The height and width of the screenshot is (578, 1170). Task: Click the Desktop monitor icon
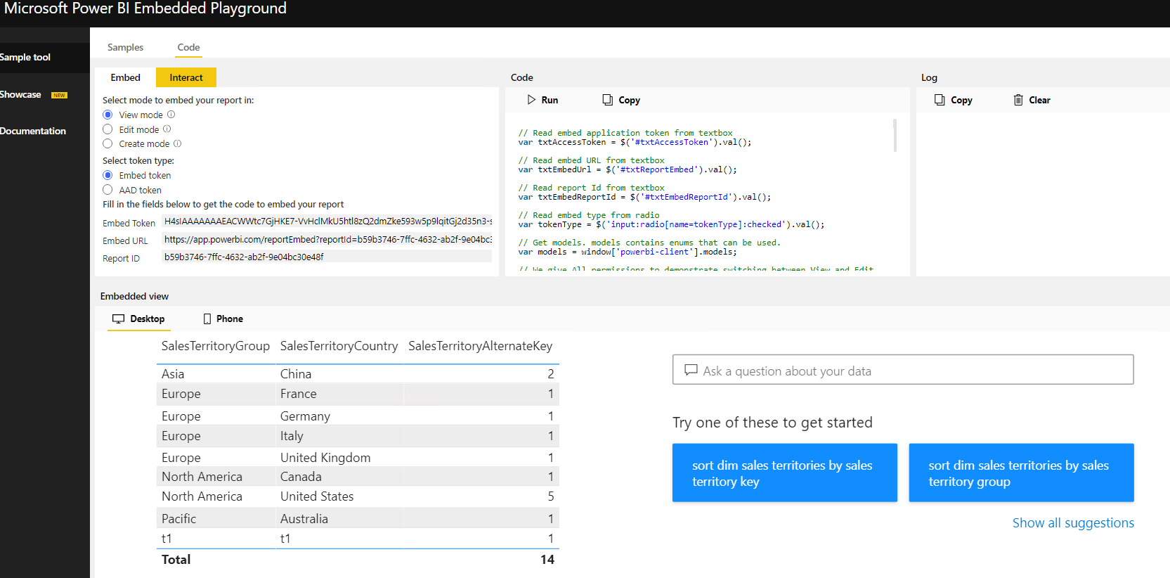[118, 319]
